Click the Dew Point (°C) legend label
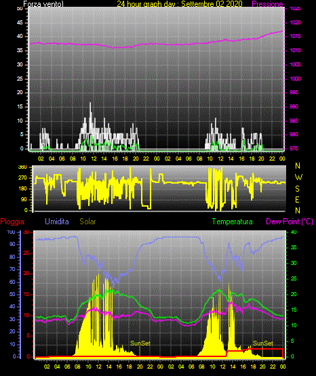This screenshot has height=376, width=316. (x=290, y=222)
